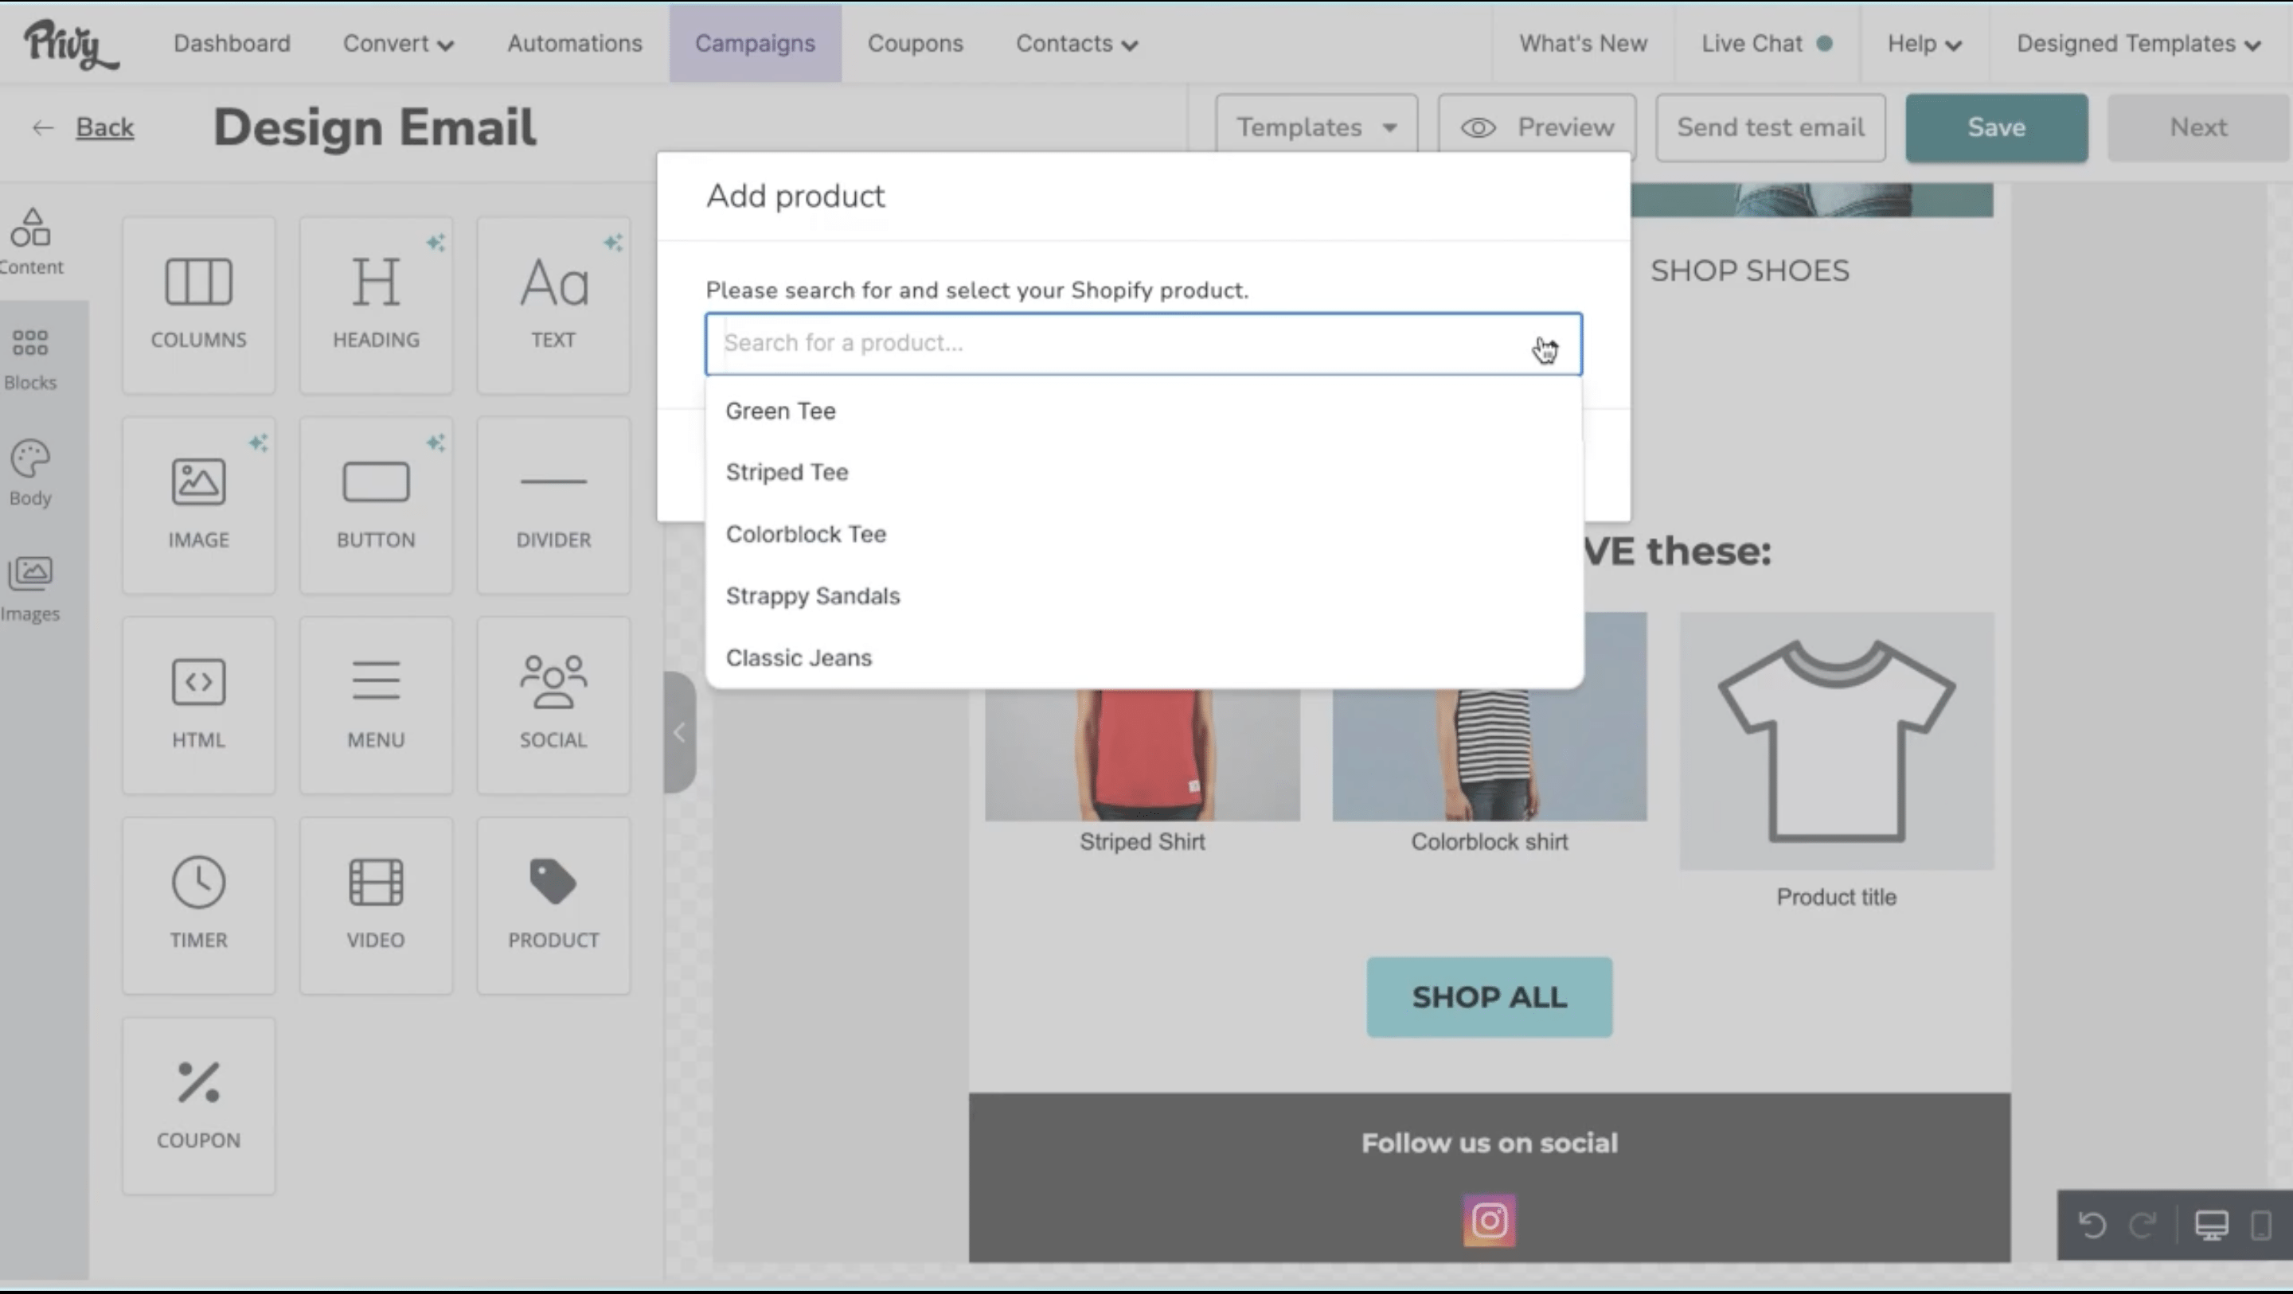
Task: Select the Striped Shirt product image
Action: coord(1142,754)
